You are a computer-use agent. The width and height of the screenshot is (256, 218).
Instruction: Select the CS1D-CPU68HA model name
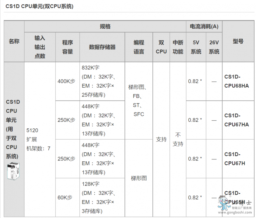(x=236, y=81)
